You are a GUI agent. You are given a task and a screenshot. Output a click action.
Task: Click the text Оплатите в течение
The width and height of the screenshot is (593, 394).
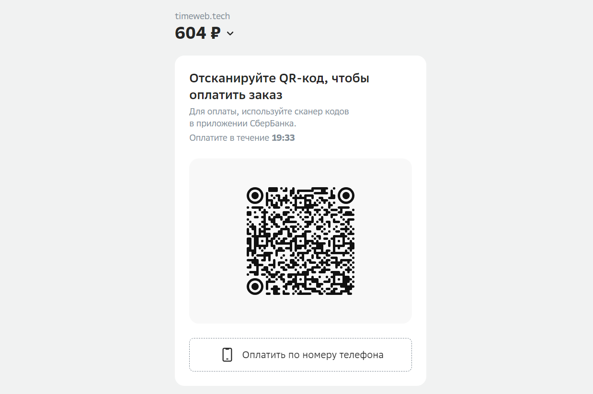tap(229, 138)
